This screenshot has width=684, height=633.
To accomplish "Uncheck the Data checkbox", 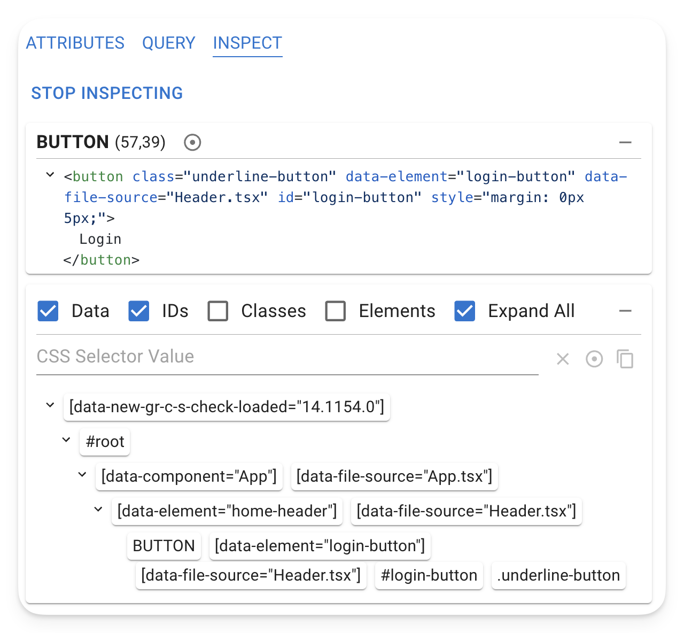I will (48, 311).
